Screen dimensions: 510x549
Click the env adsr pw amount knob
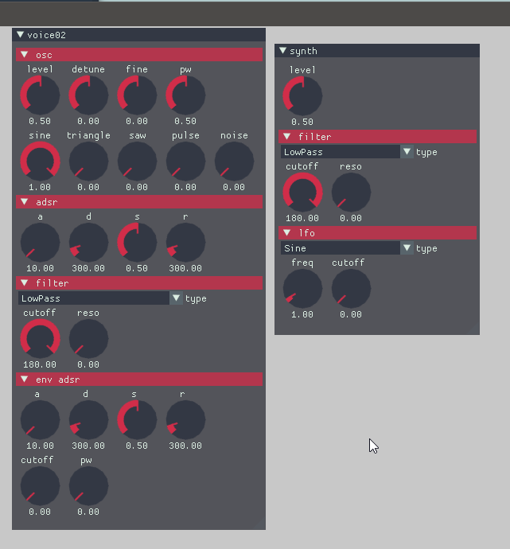pos(88,486)
